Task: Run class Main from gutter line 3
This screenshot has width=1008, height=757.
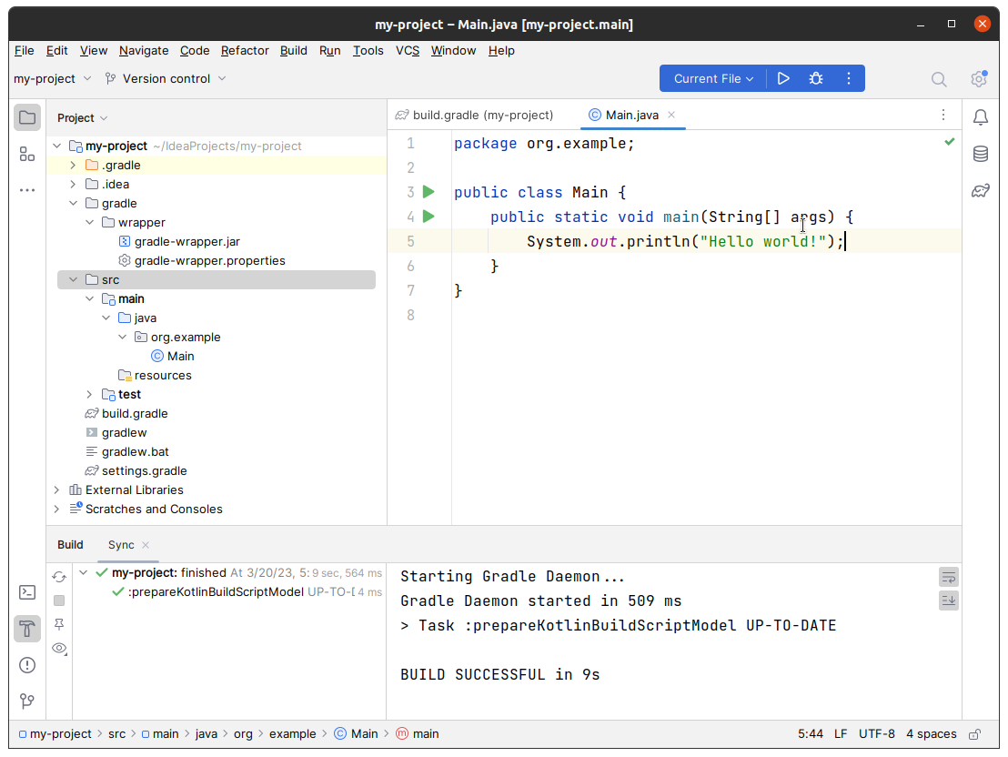Action: point(428,192)
